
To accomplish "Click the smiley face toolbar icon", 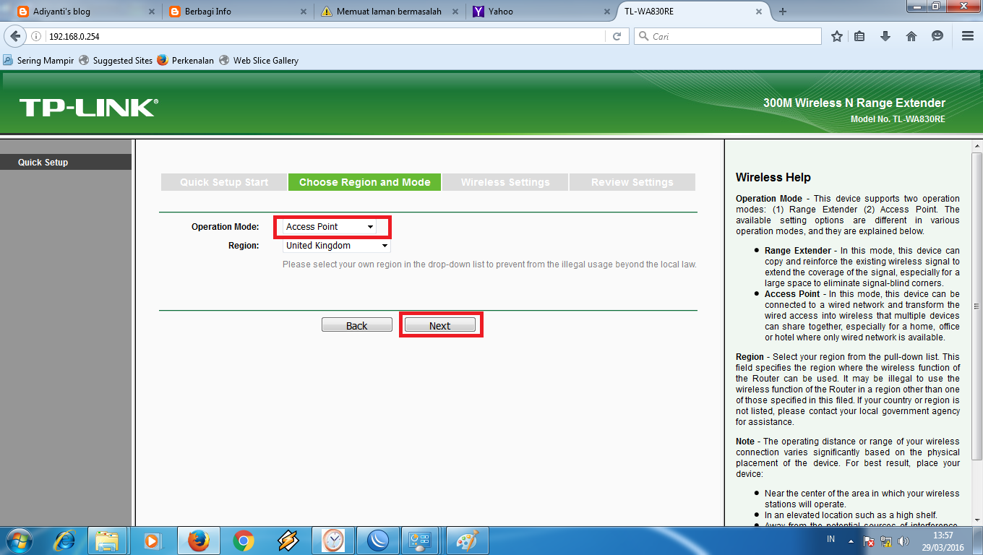I will 937,36.
